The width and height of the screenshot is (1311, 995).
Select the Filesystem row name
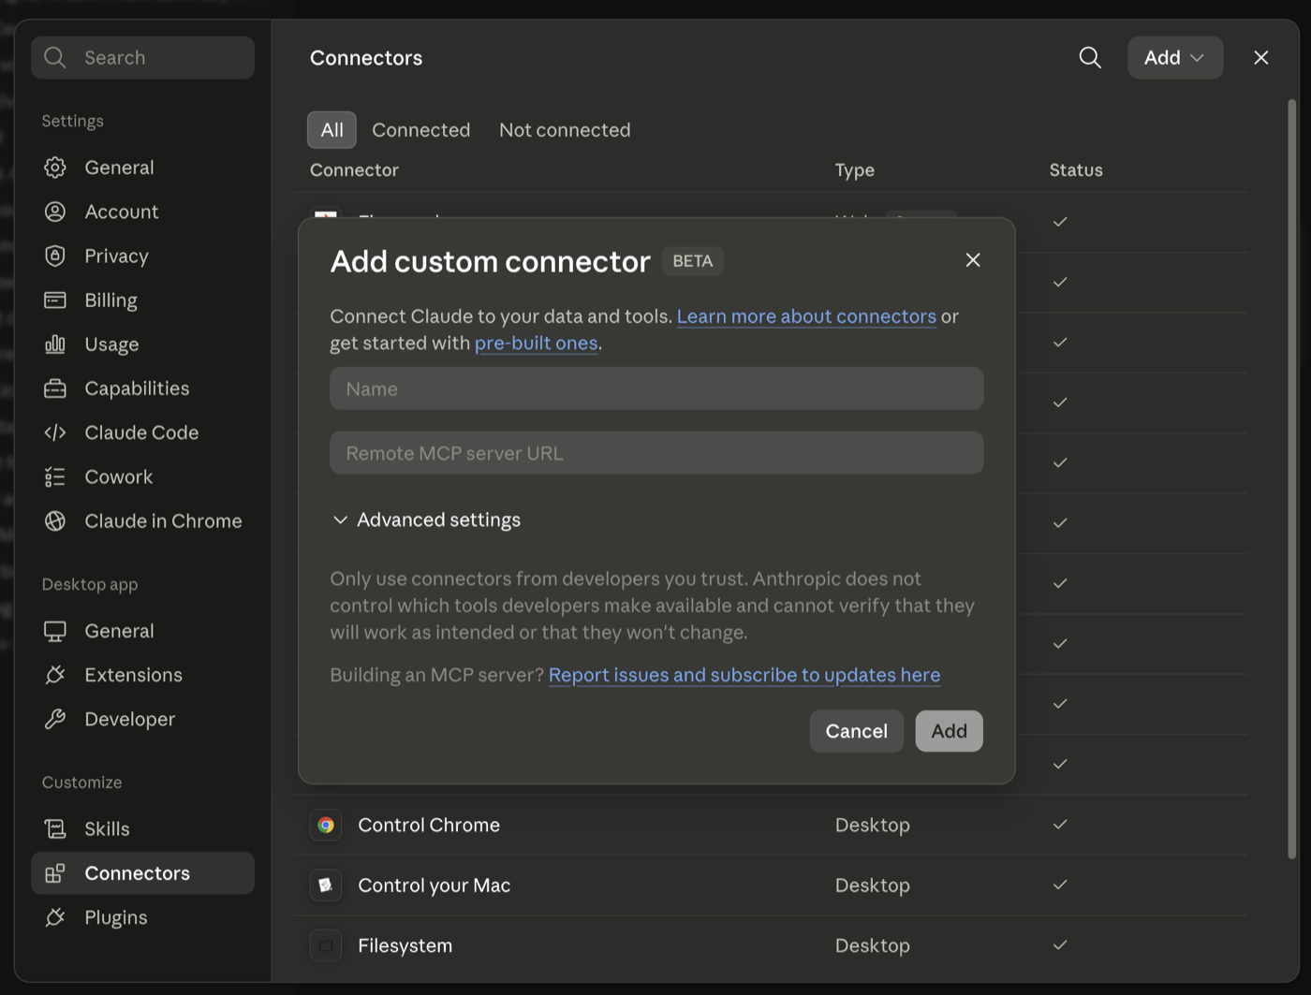pyautogui.click(x=405, y=945)
